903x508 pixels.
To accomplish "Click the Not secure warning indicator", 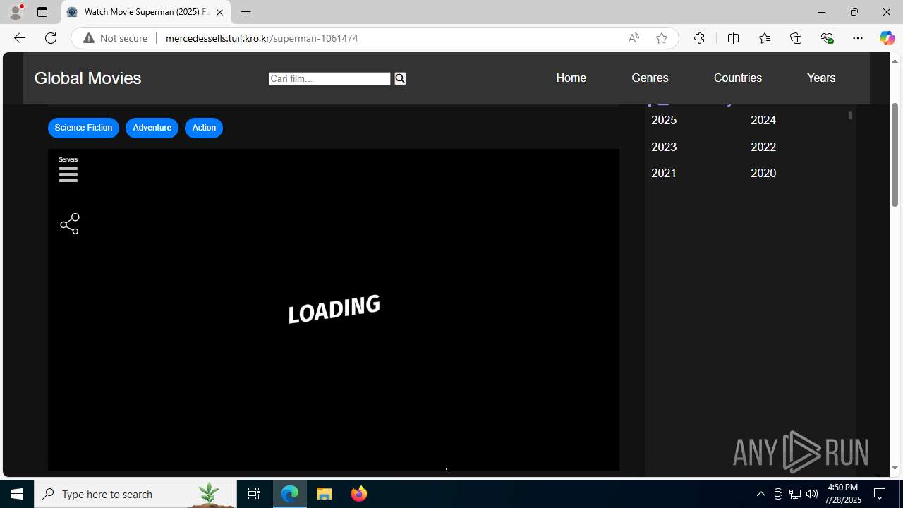I will pyautogui.click(x=116, y=38).
